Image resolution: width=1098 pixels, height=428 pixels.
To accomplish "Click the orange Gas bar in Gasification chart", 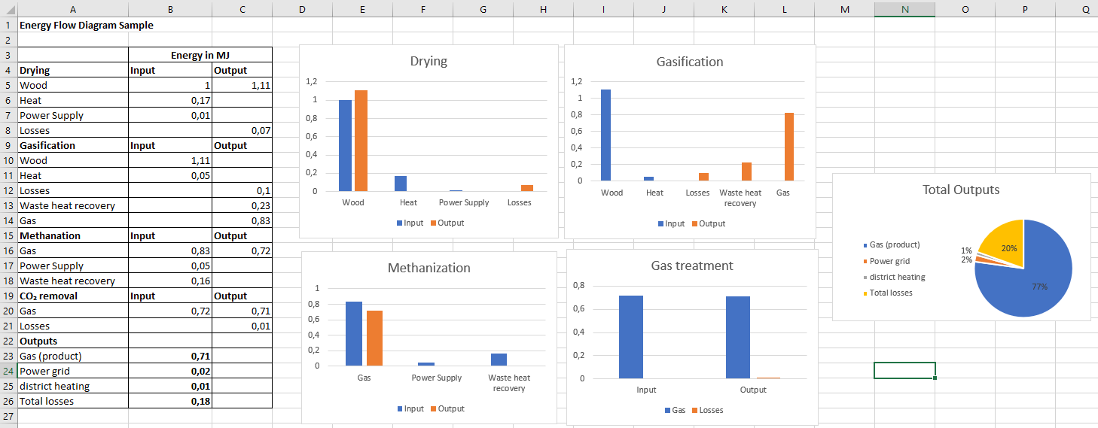I will 789,147.
